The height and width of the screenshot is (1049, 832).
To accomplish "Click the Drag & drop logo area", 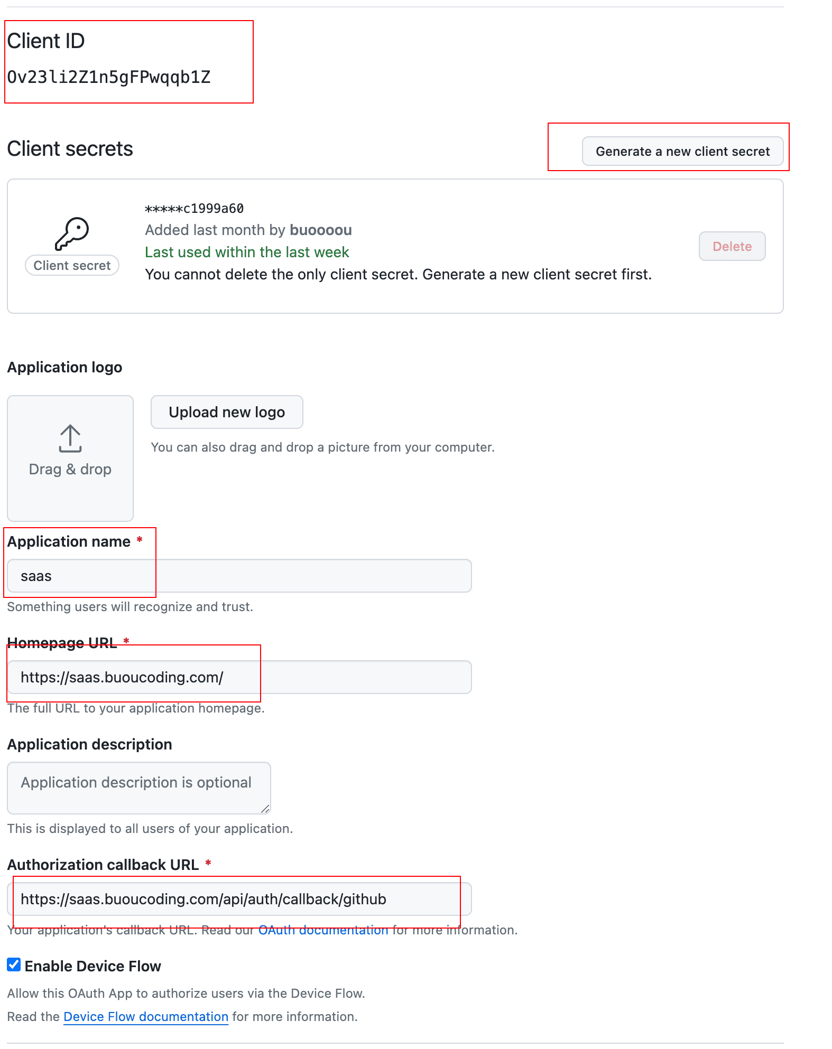I will (x=70, y=458).
